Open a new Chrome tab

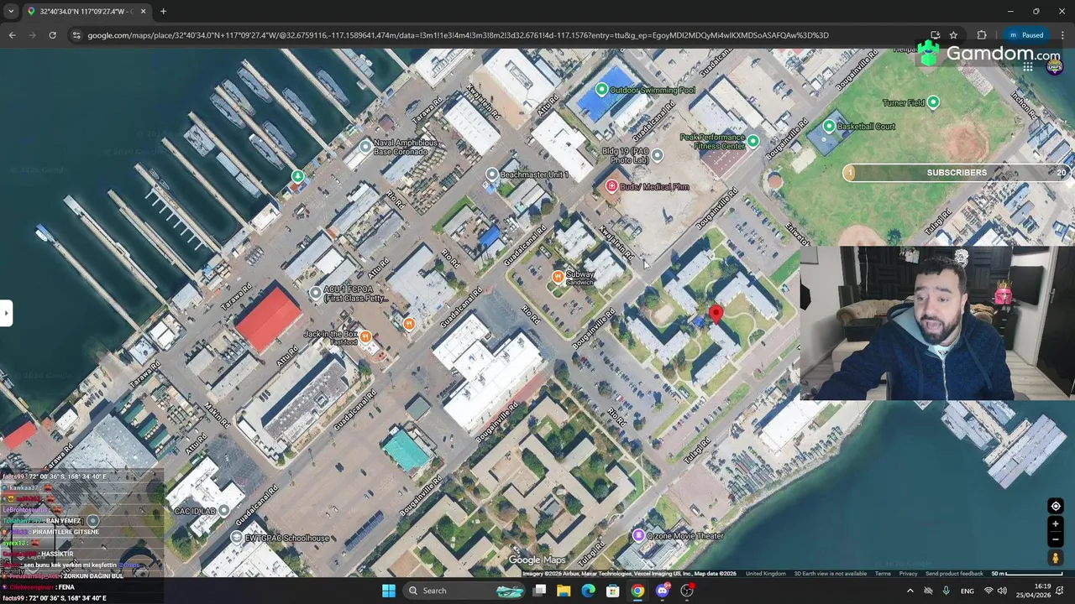(x=163, y=12)
